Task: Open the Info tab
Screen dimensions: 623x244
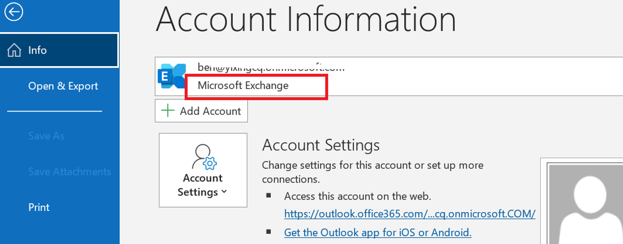Action: click(59, 50)
